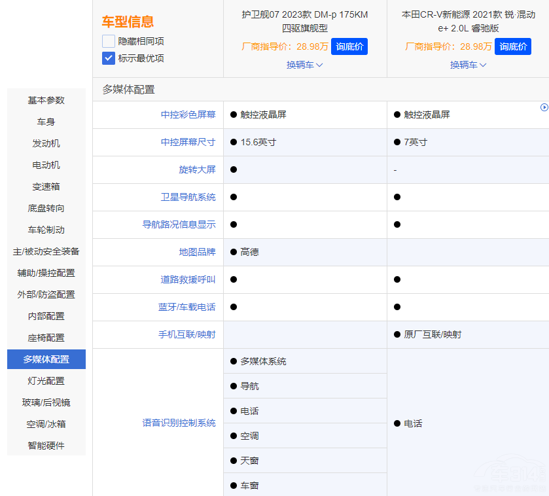The image size is (549, 496).
Task: Check the 隐藏相同项 checkbox
Action: point(109,41)
